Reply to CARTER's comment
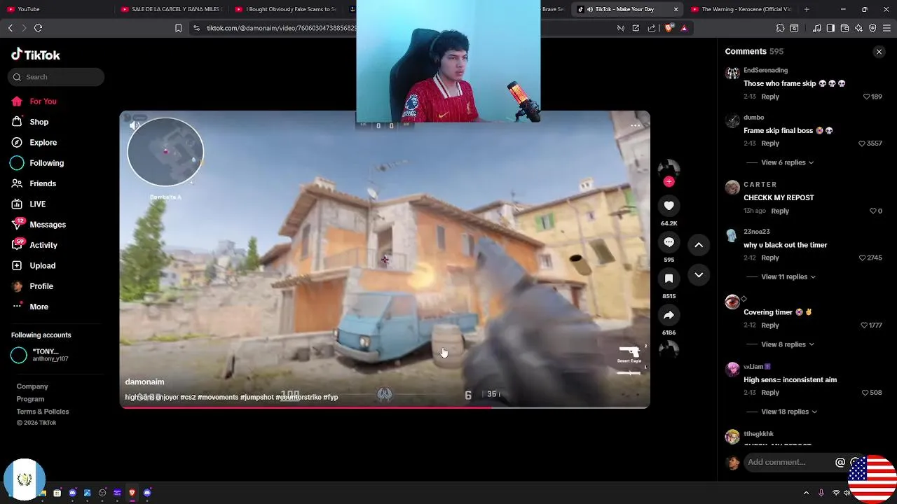This screenshot has height=504, width=897. [780, 211]
